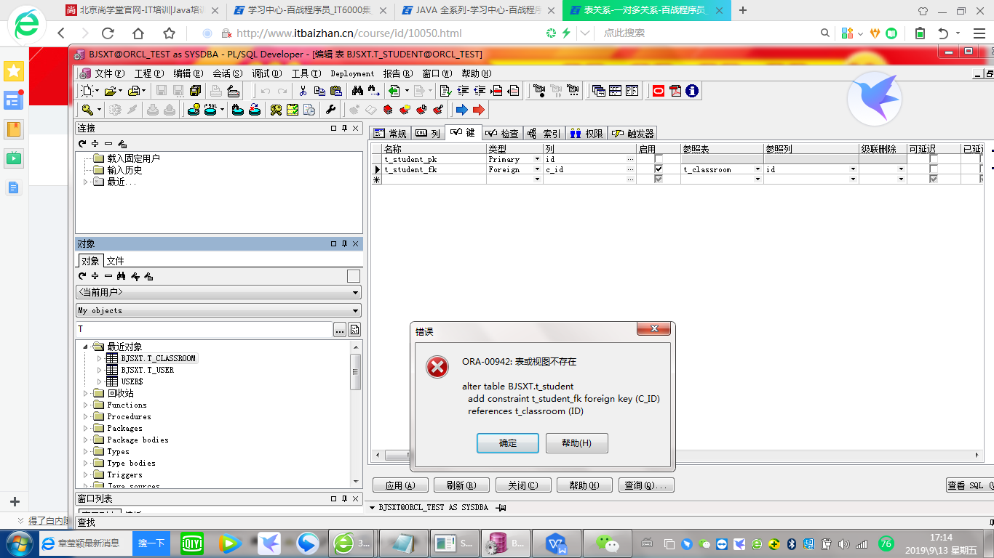The width and height of the screenshot is (994, 558).
Task: Switch to the Indexes tab
Action: coord(544,133)
